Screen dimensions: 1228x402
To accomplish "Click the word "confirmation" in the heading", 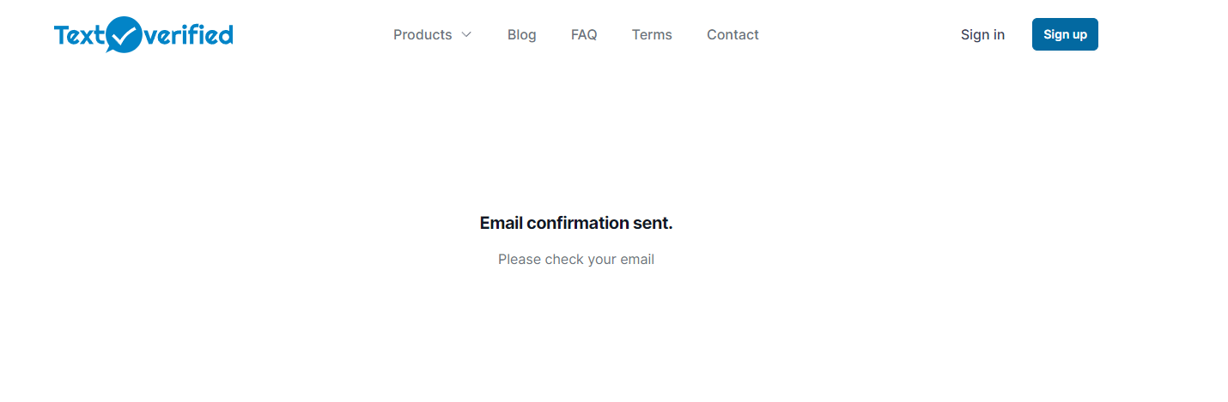I will coord(578,223).
